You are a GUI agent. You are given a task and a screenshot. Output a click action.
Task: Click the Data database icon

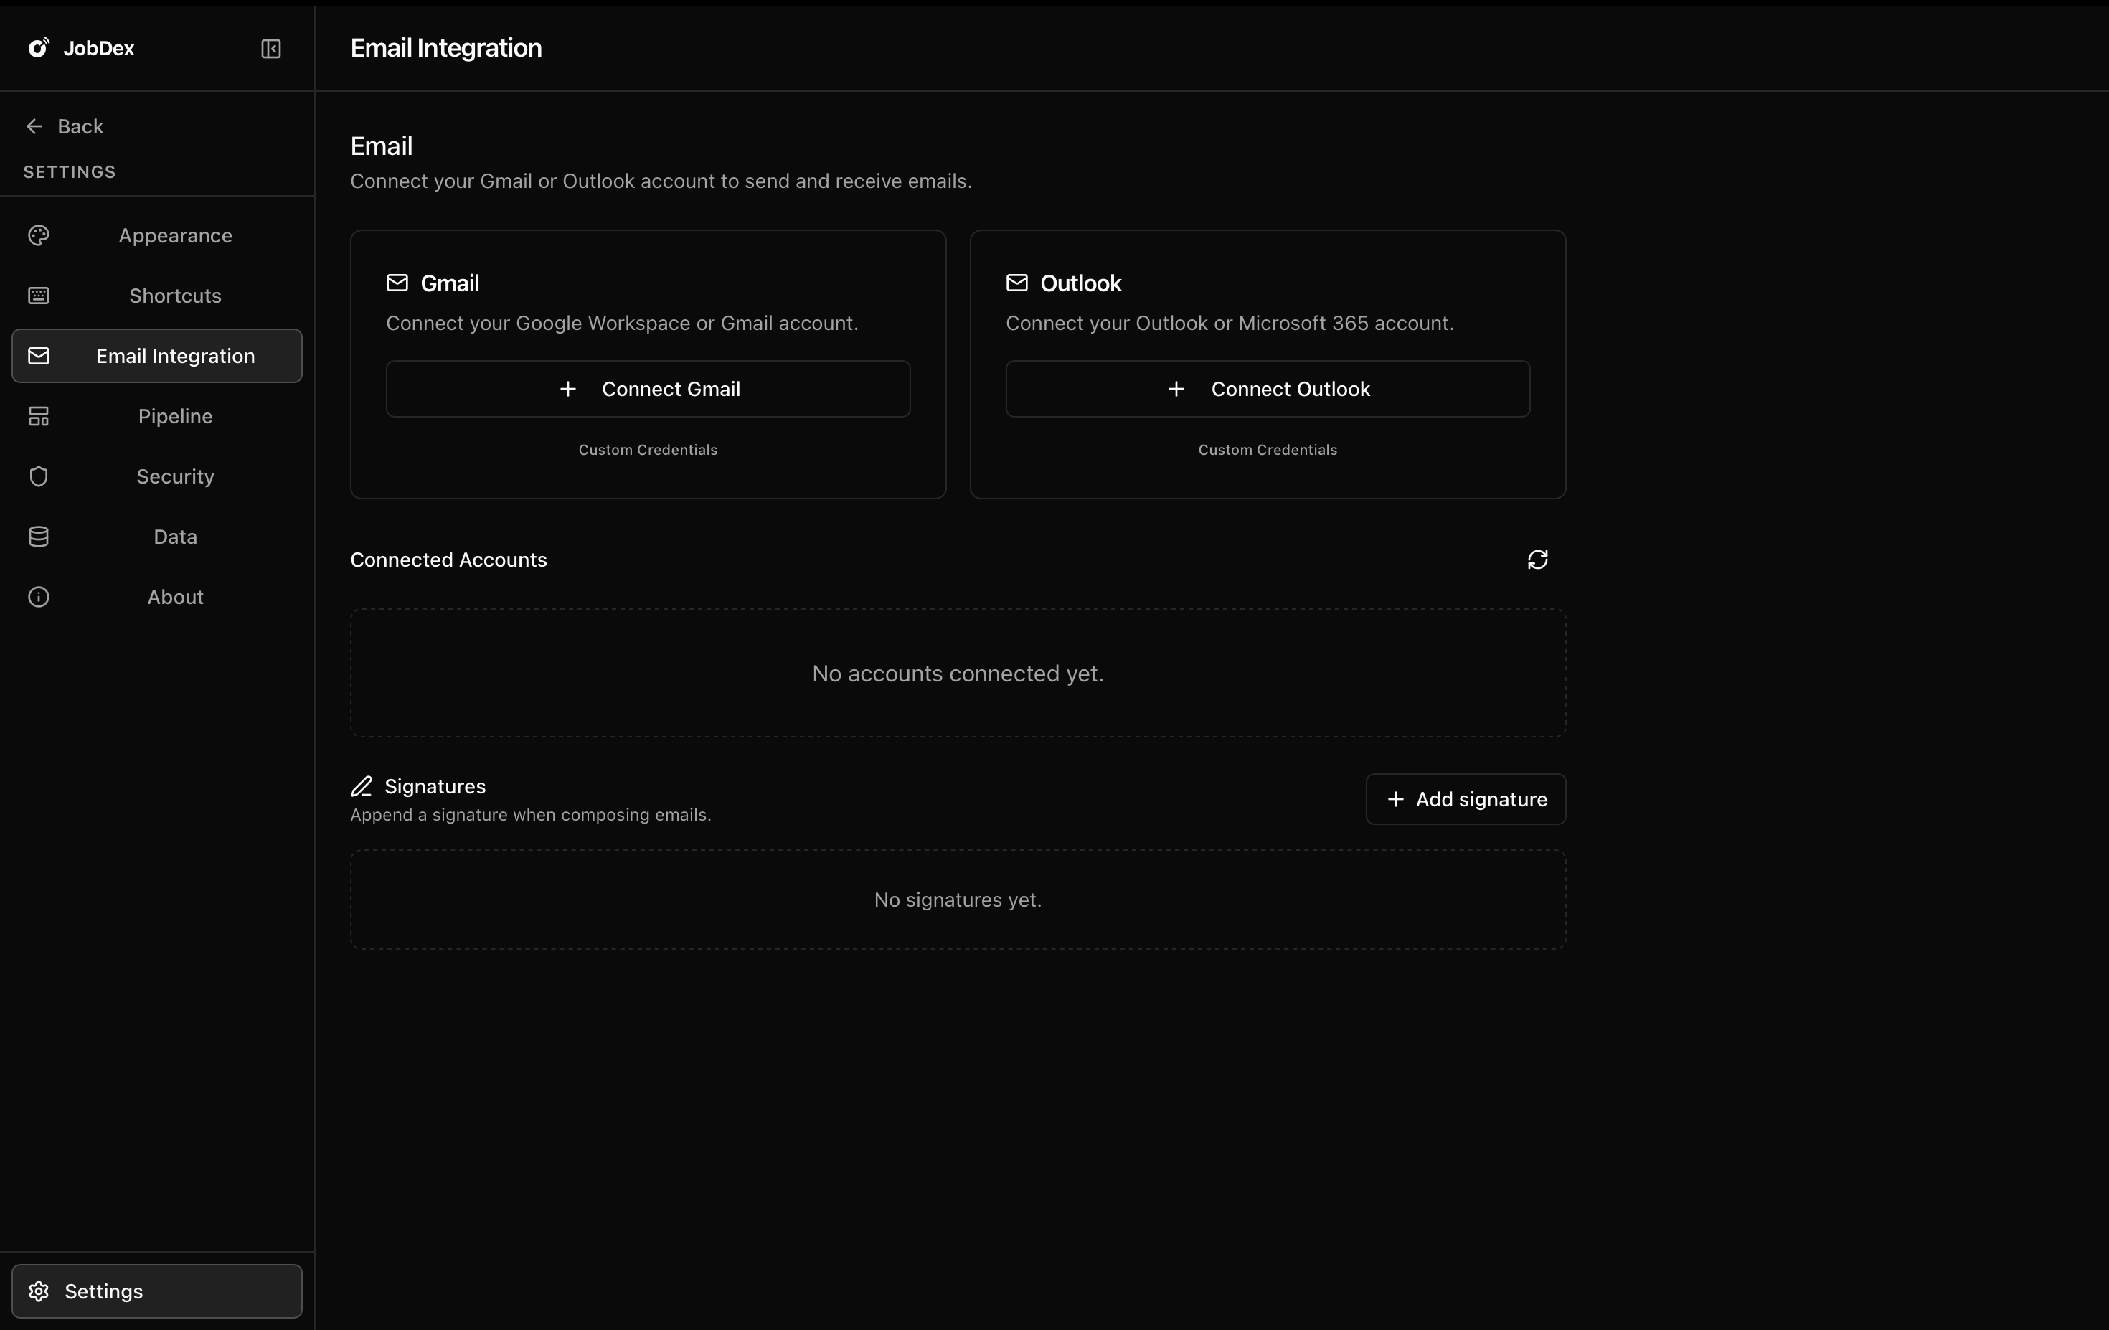(x=39, y=537)
